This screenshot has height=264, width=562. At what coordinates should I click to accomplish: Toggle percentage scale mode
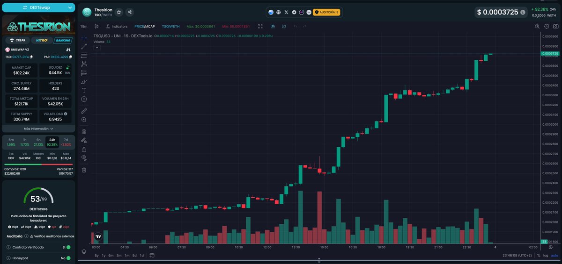click(539, 256)
